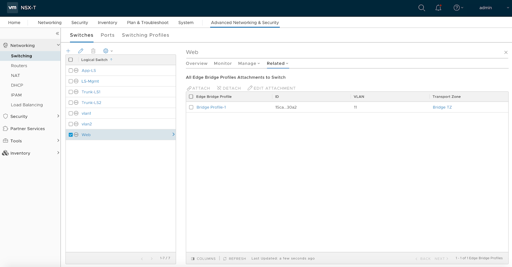Open the Bridge TZ transport zone link
512x267 pixels.
(x=442, y=107)
